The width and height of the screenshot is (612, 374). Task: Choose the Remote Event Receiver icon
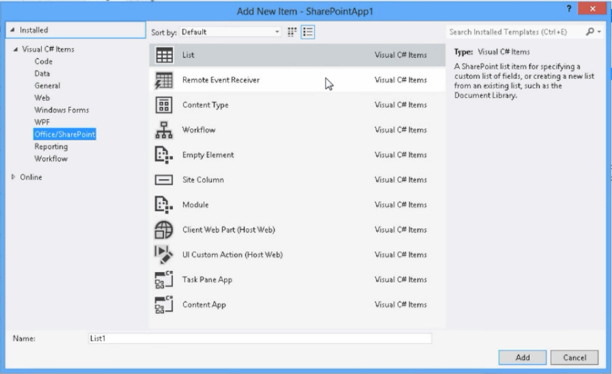point(164,80)
